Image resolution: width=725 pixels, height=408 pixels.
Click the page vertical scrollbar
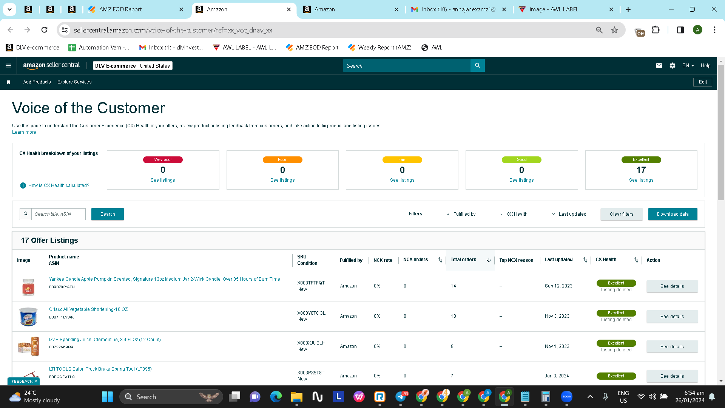[721, 132]
